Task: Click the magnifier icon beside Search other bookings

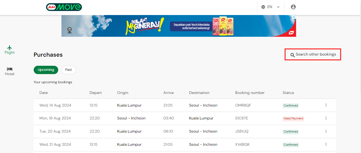Action: pos(292,55)
